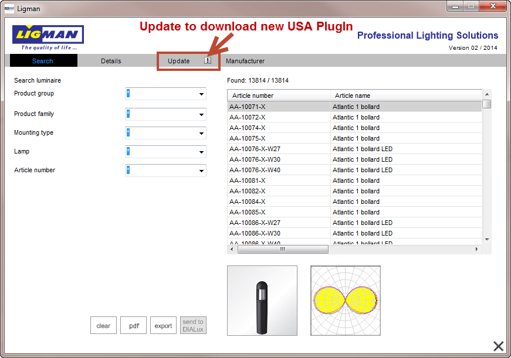
Task: Expand the Lamp dropdown arrow
Action: [201, 152]
